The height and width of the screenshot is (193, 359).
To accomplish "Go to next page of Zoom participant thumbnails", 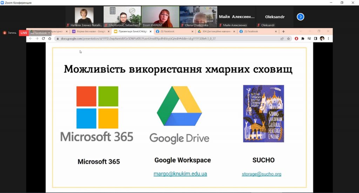I will [x=300, y=17].
